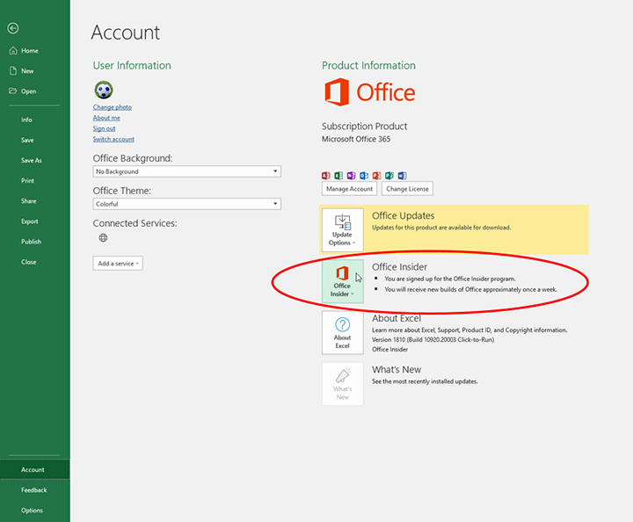Click the purple OneNote app icon

tap(351, 176)
